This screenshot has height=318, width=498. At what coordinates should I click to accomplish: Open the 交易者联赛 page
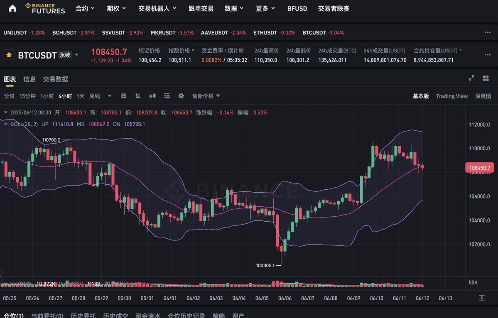[334, 9]
